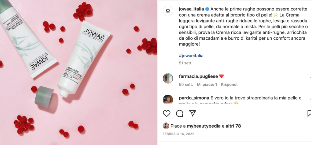Open farmacia.pugliese avatar picture
311x145 pixels.
168,78
